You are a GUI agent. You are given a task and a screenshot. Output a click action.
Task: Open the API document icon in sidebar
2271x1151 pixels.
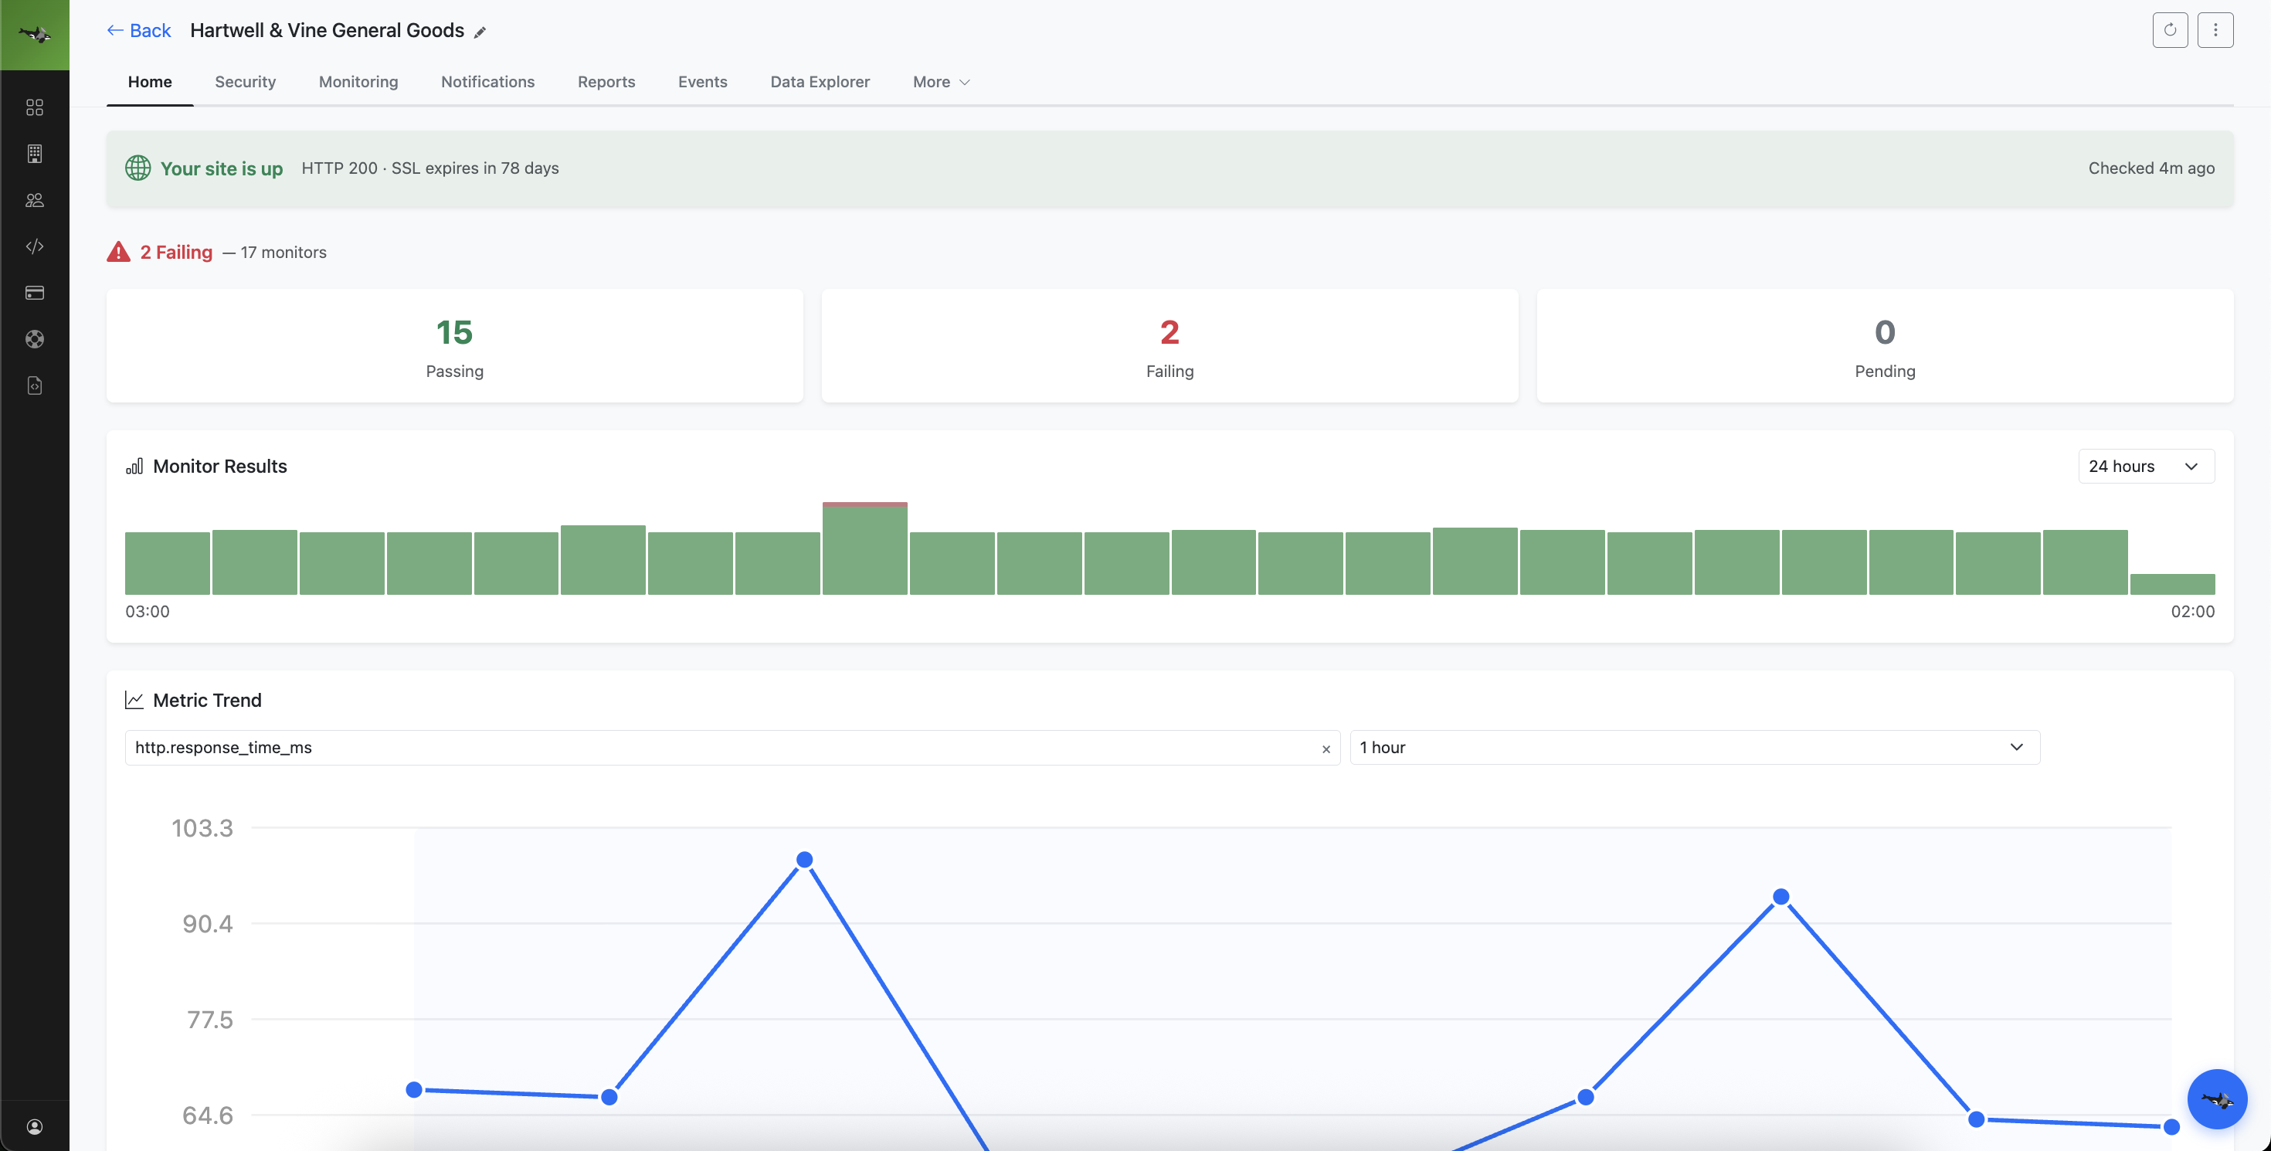pyautogui.click(x=35, y=385)
